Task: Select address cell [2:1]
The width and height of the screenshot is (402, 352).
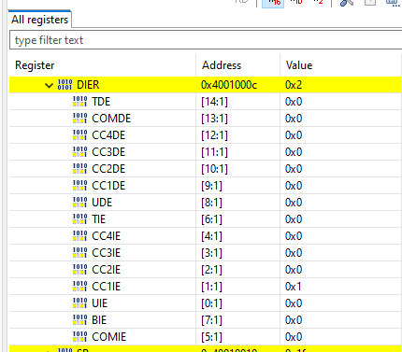Action: [x=211, y=270]
